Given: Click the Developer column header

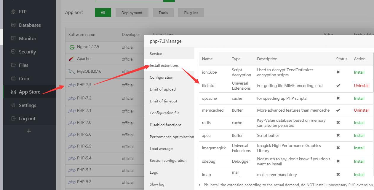Looking at the screenshot, I should [131, 34].
